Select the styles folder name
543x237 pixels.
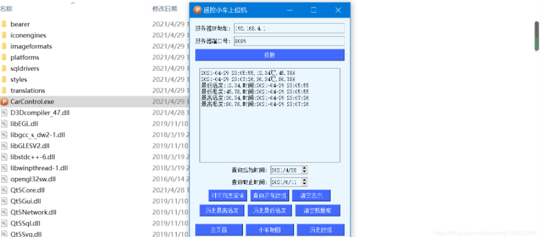tap(18, 79)
